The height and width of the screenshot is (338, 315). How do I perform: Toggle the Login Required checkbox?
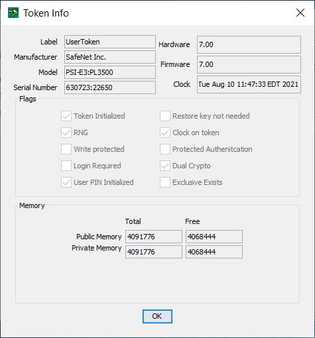(66, 166)
